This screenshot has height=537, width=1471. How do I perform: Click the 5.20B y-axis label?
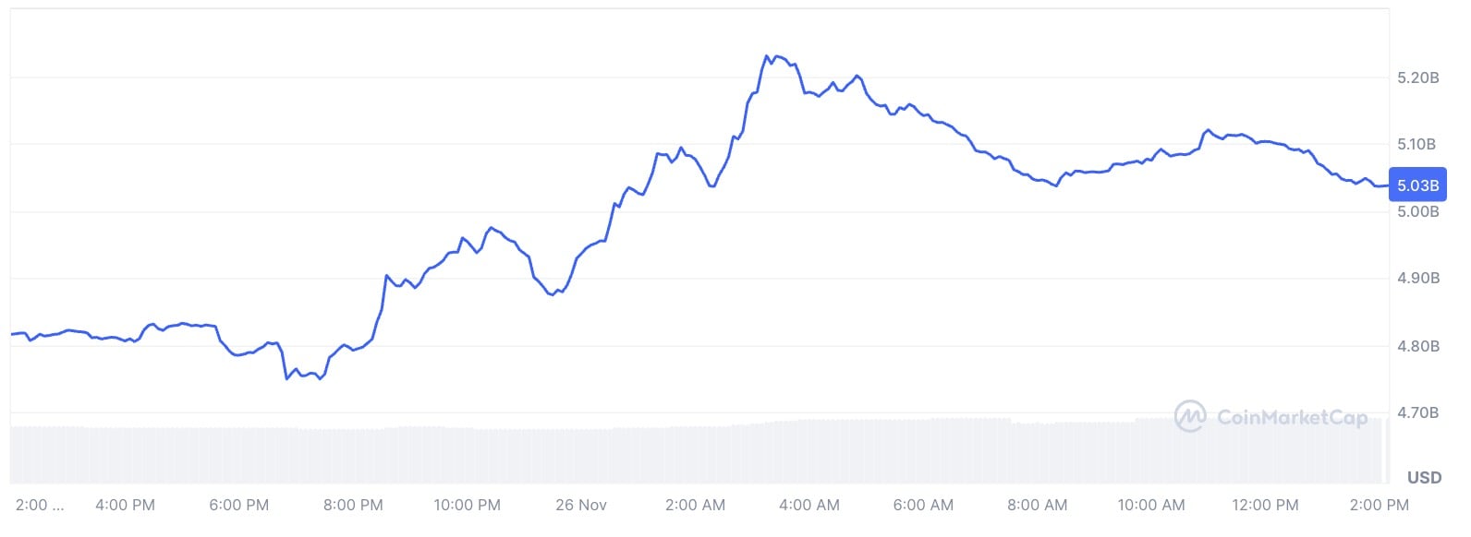click(x=1417, y=78)
